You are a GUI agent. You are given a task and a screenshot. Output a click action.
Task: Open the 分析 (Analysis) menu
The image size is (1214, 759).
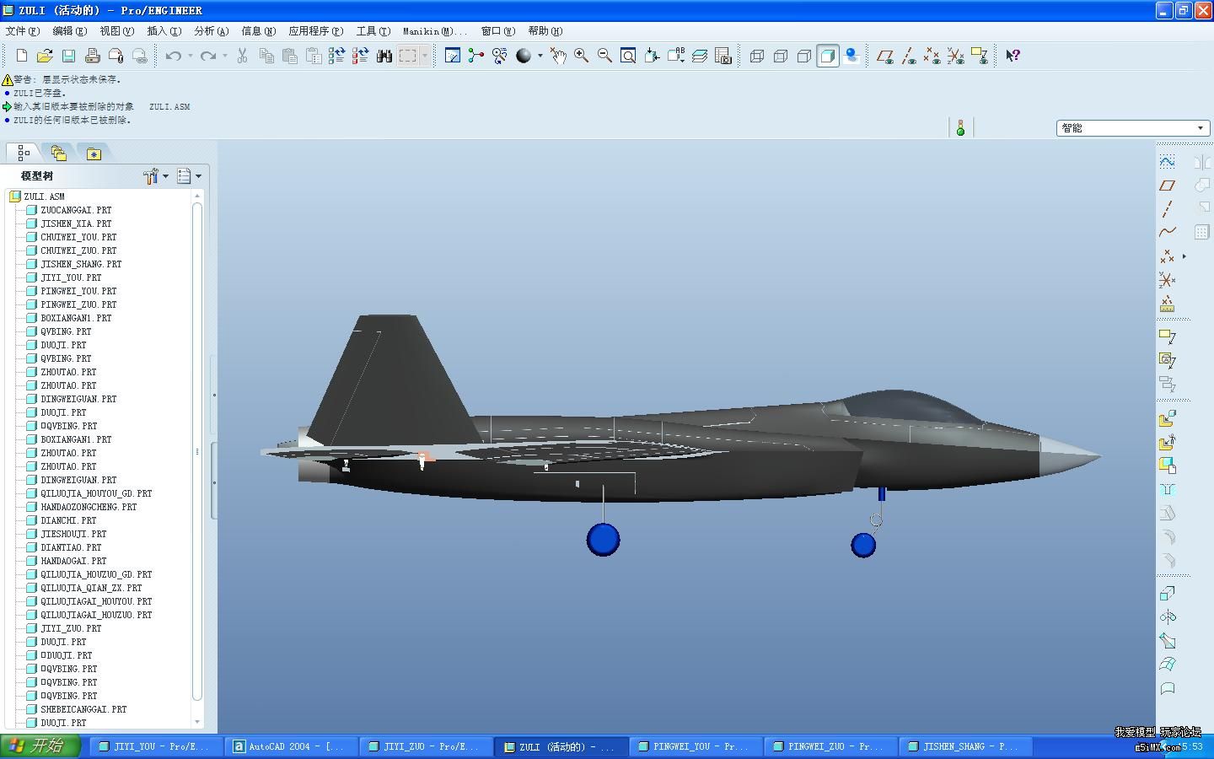(212, 31)
